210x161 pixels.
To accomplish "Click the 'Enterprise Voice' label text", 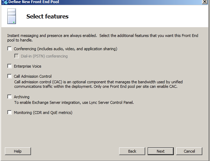I will tap(28, 66).
